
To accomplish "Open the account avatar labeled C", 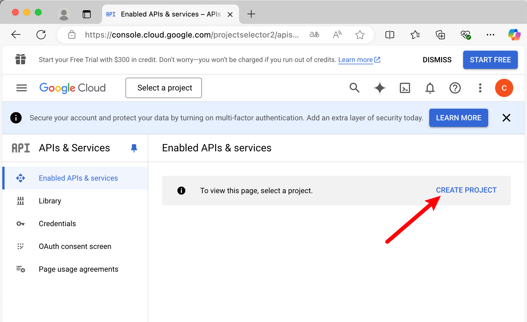I will [504, 88].
